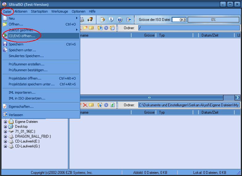Open the Optionen menu
This screenshot has height=176, width=242.
click(x=78, y=11)
